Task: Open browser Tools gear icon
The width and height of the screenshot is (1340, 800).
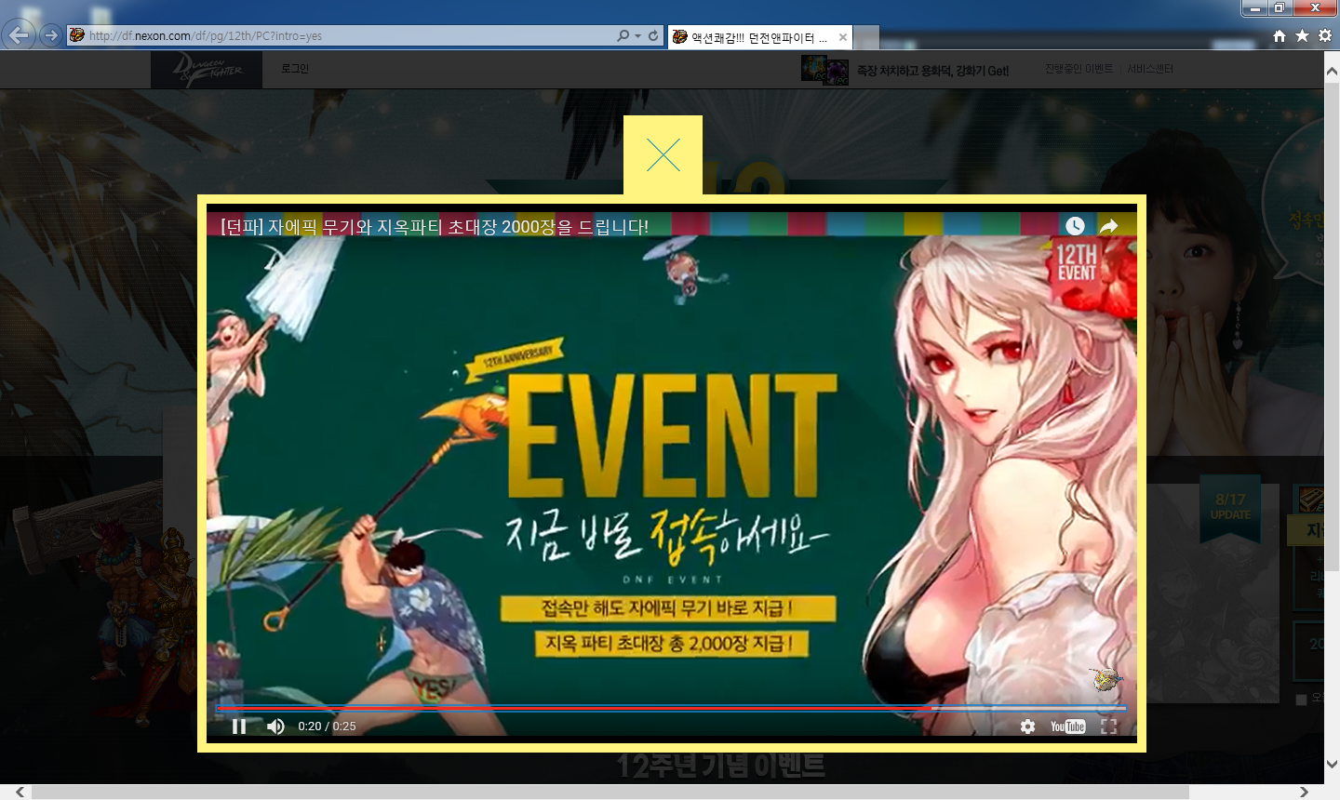Action: click(1325, 35)
